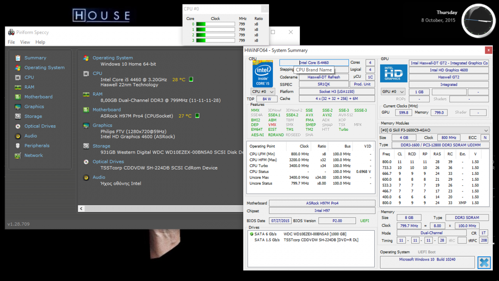The height and width of the screenshot is (281, 499).
Task: Click the motherboard icon in the summary pane
Action: [86, 110]
